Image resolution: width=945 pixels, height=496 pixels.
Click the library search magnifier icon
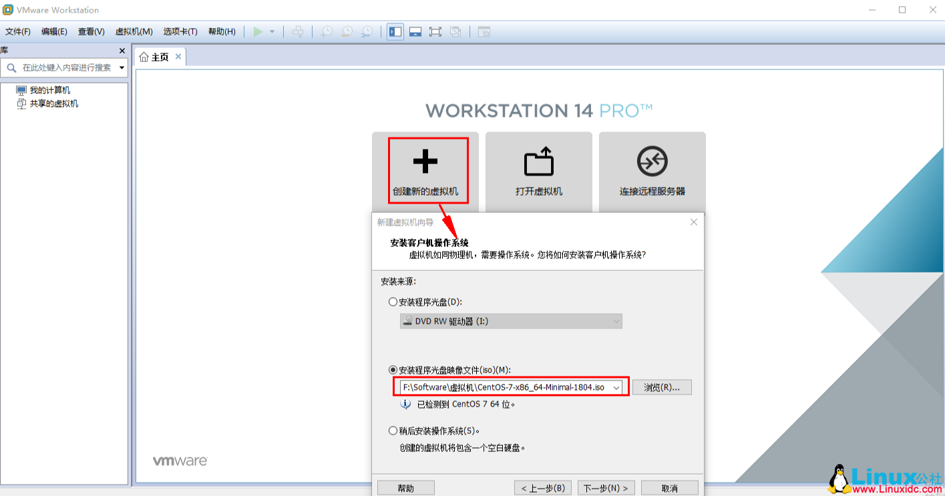point(11,67)
